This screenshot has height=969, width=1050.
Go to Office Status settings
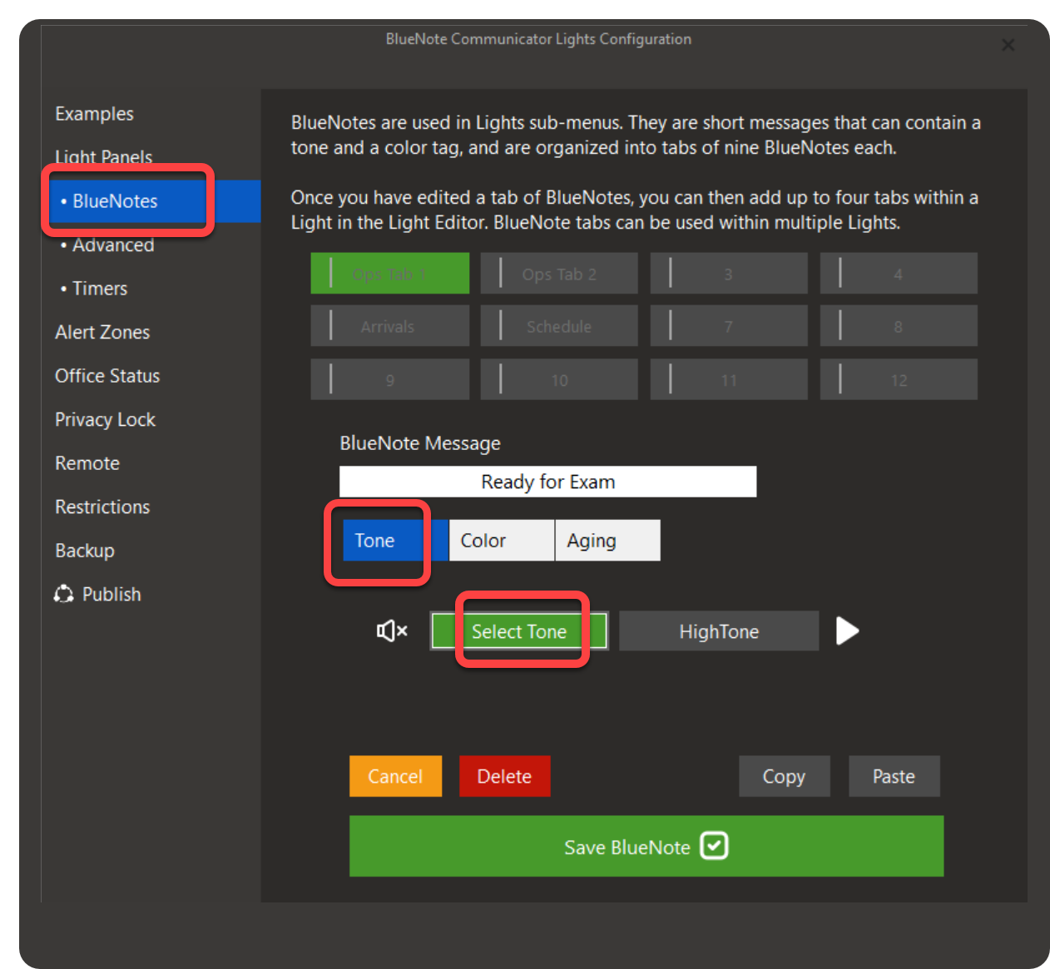pyautogui.click(x=107, y=376)
